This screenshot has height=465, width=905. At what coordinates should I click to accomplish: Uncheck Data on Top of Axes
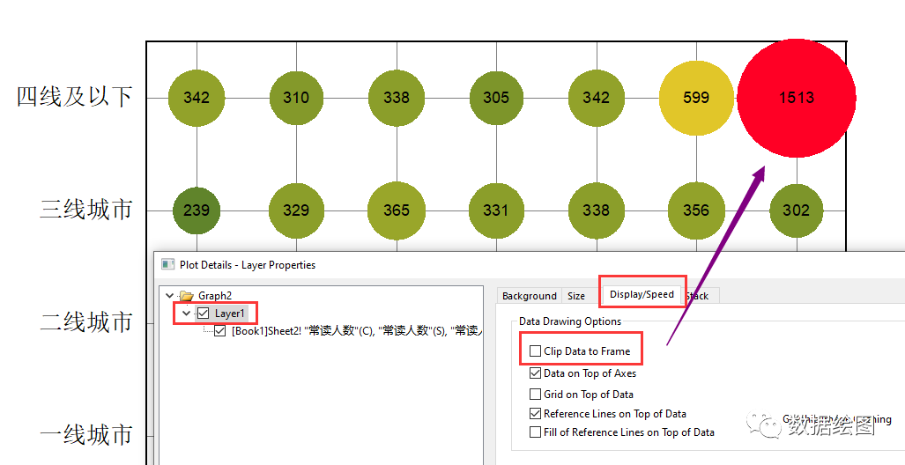pyautogui.click(x=536, y=373)
